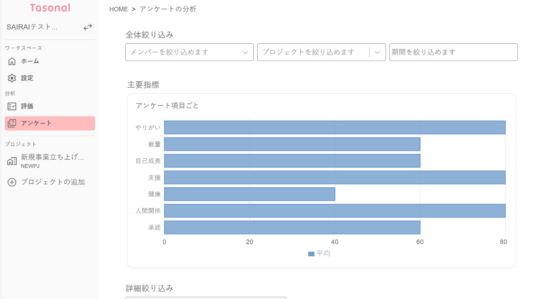Open the member filter dropdown
Viewport: 544px width, 299px height.
(189, 52)
